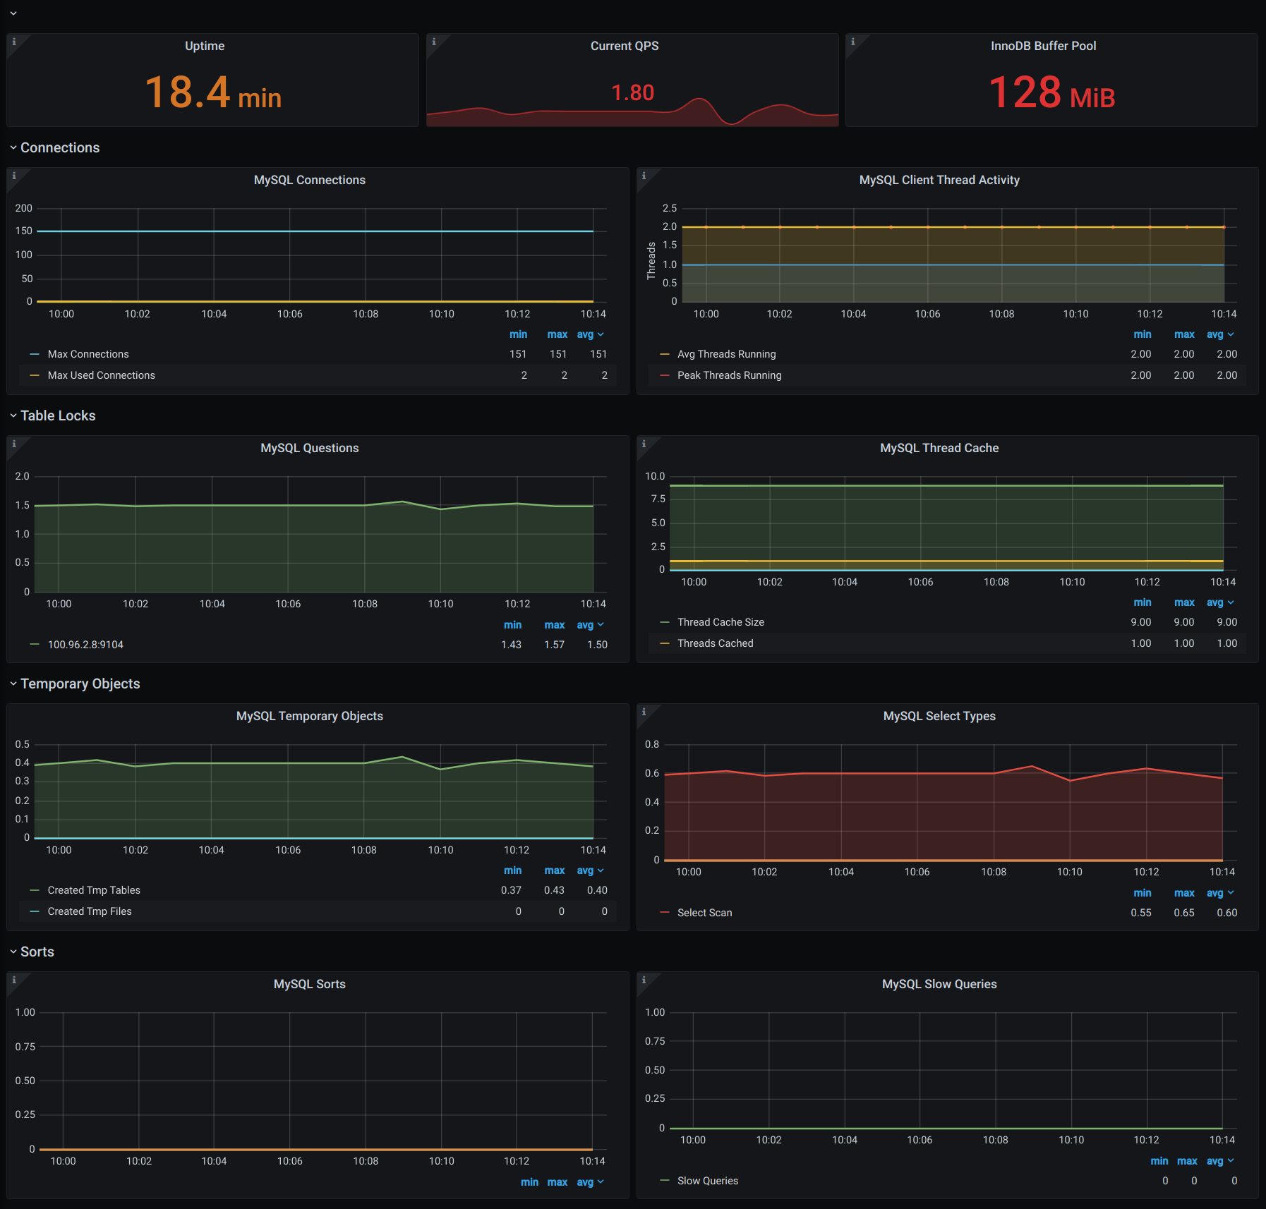
Task: Sort MySQL Thread Cache legend by max
Action: [x=1184, y=602]
